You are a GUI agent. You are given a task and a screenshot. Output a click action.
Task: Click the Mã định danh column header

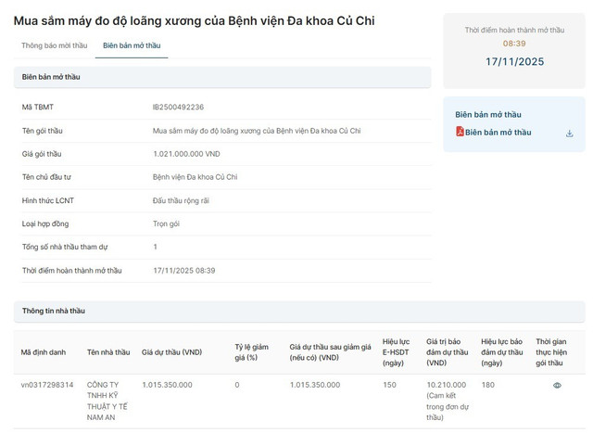coord(44,352)
